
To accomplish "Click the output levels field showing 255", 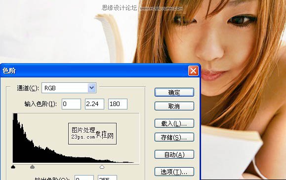I will pos(107,178).
